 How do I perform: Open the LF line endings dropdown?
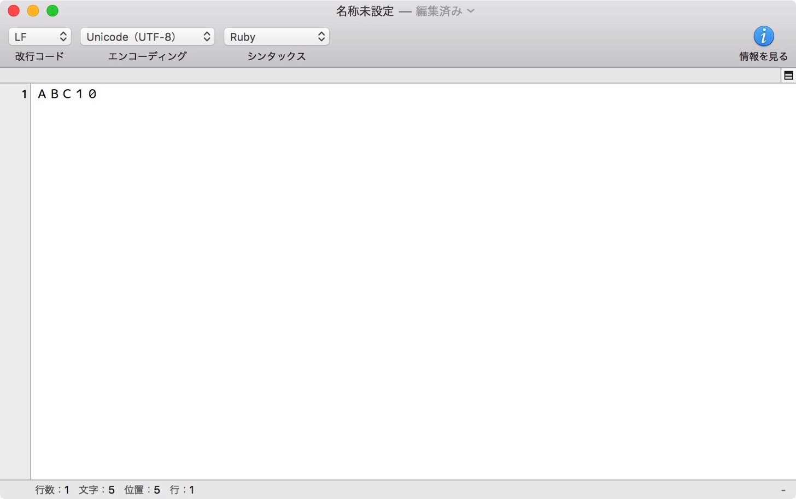tap(40, 37)
